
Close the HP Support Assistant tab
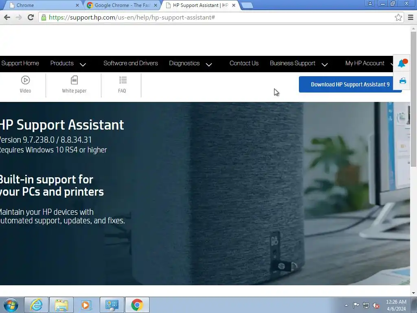pos(233,5)
